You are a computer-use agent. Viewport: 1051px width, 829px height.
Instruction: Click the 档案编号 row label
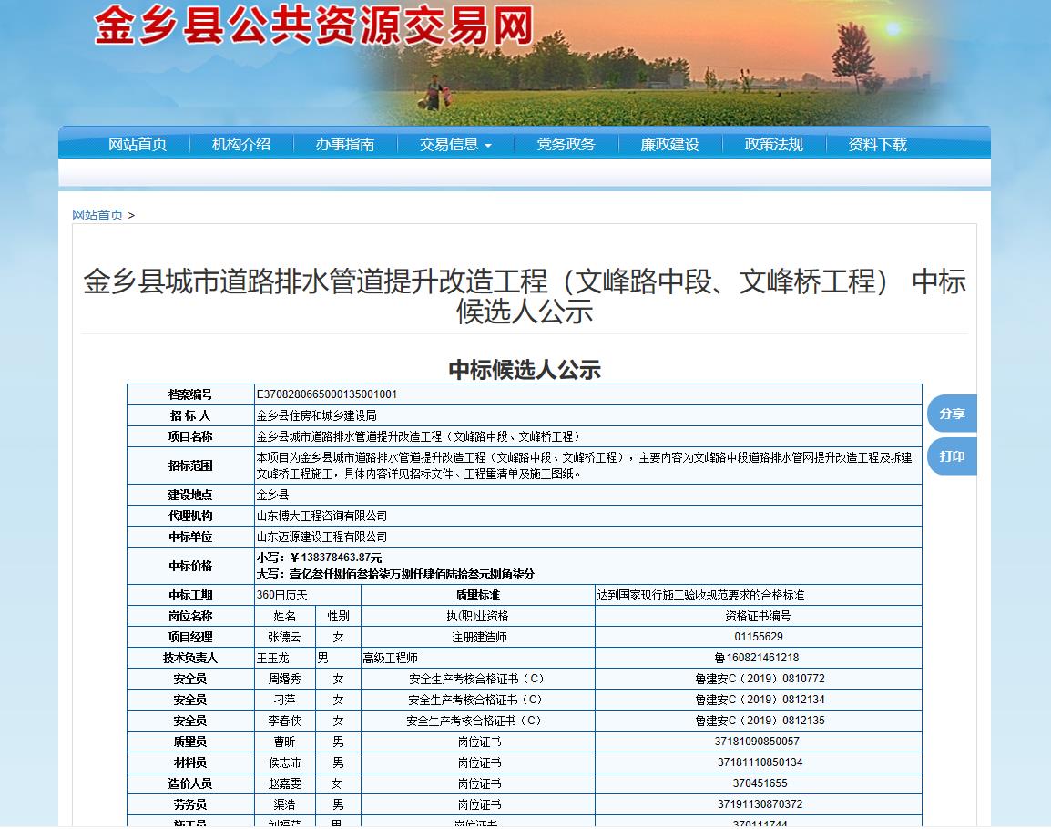point(190,394)
